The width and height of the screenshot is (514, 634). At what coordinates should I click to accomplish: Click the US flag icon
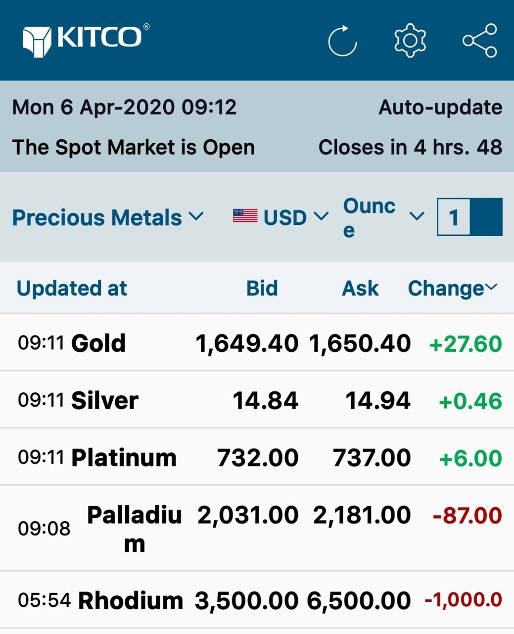(x=245, y=216)
